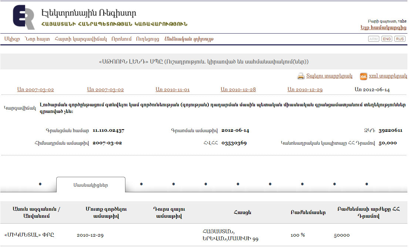This screenshot has height=251, width=417.
Task: Open first Առ 2007-03-02 history link
Action: 36,90
